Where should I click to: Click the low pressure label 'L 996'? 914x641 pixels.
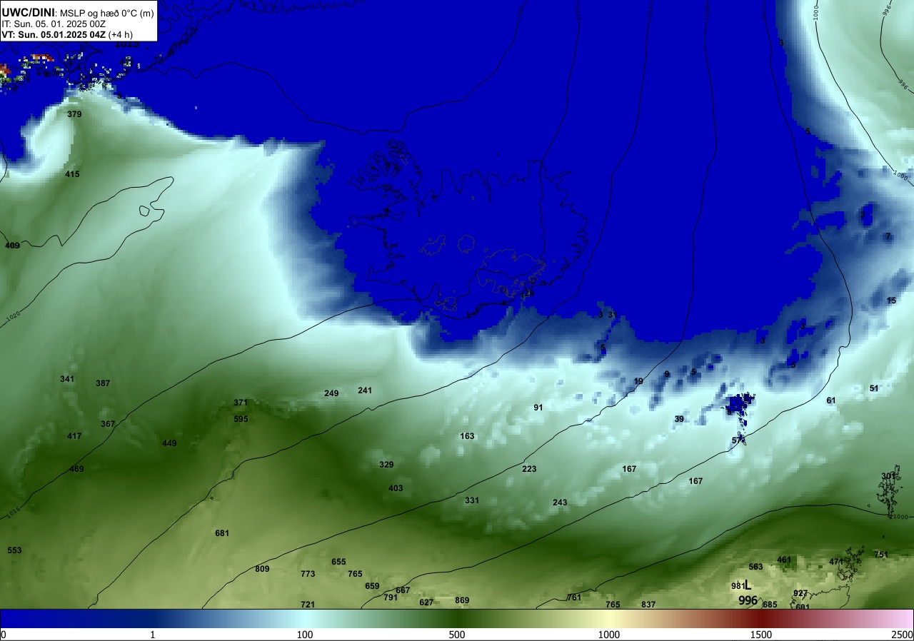748,593
